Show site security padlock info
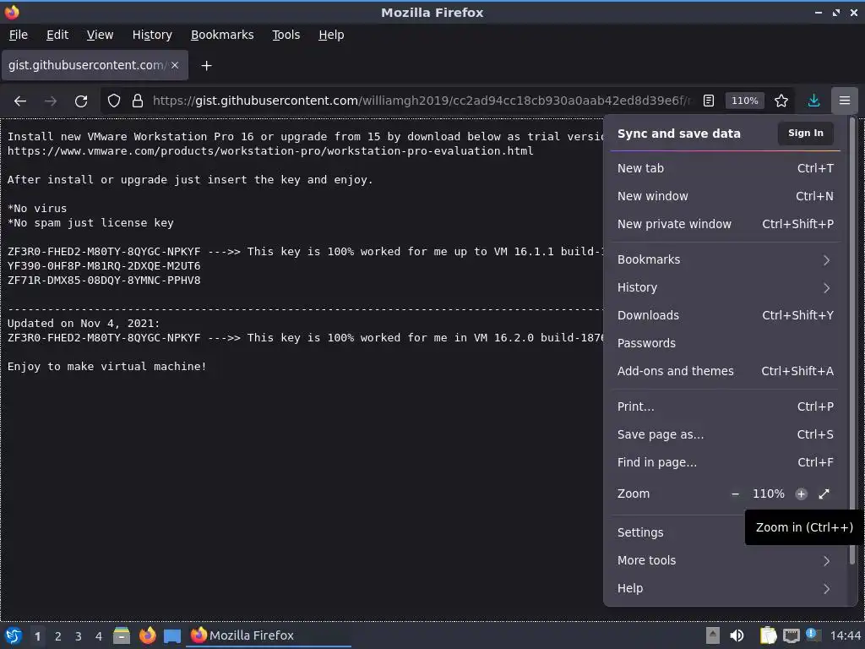Image resolution: width=865 pixels, height=649 pixels. 138,101
